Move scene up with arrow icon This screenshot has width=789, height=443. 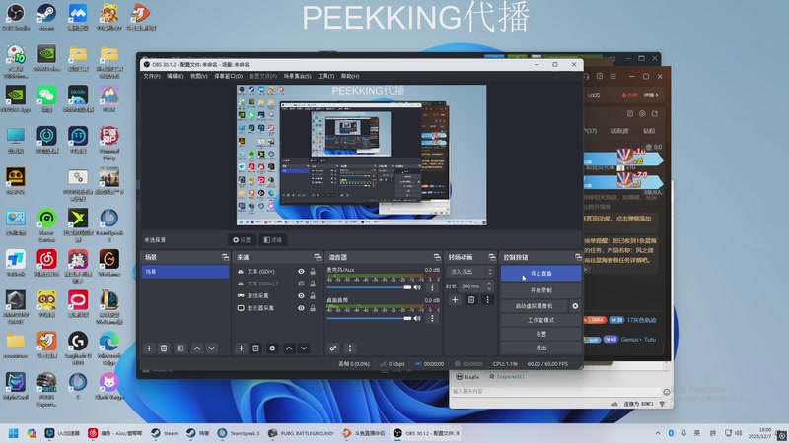197,348
